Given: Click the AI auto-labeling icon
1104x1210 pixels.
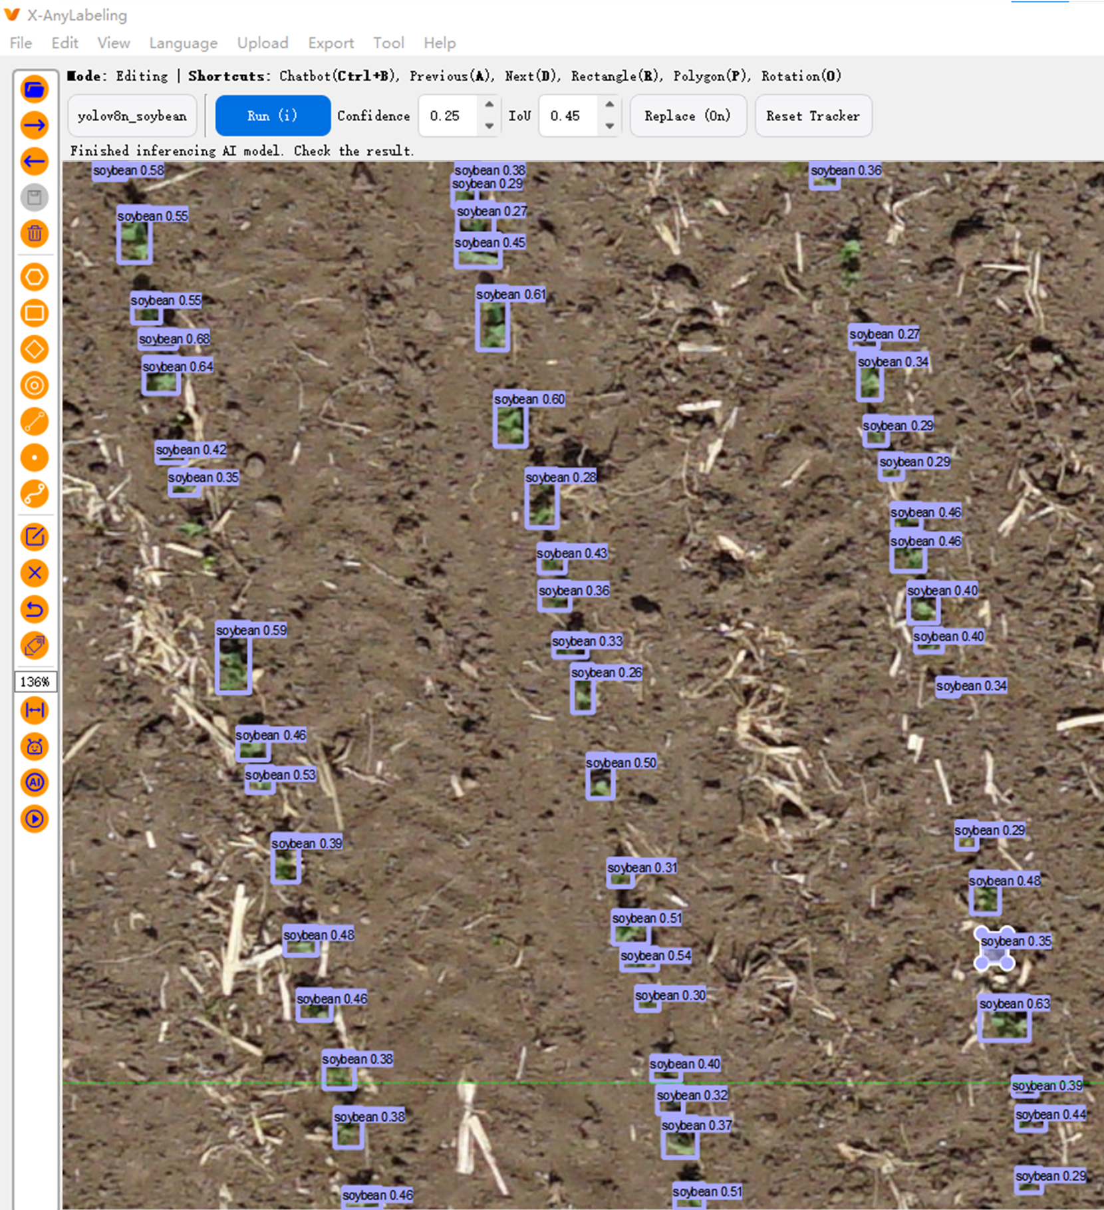Looking at the screenshot, I should 35,782.
